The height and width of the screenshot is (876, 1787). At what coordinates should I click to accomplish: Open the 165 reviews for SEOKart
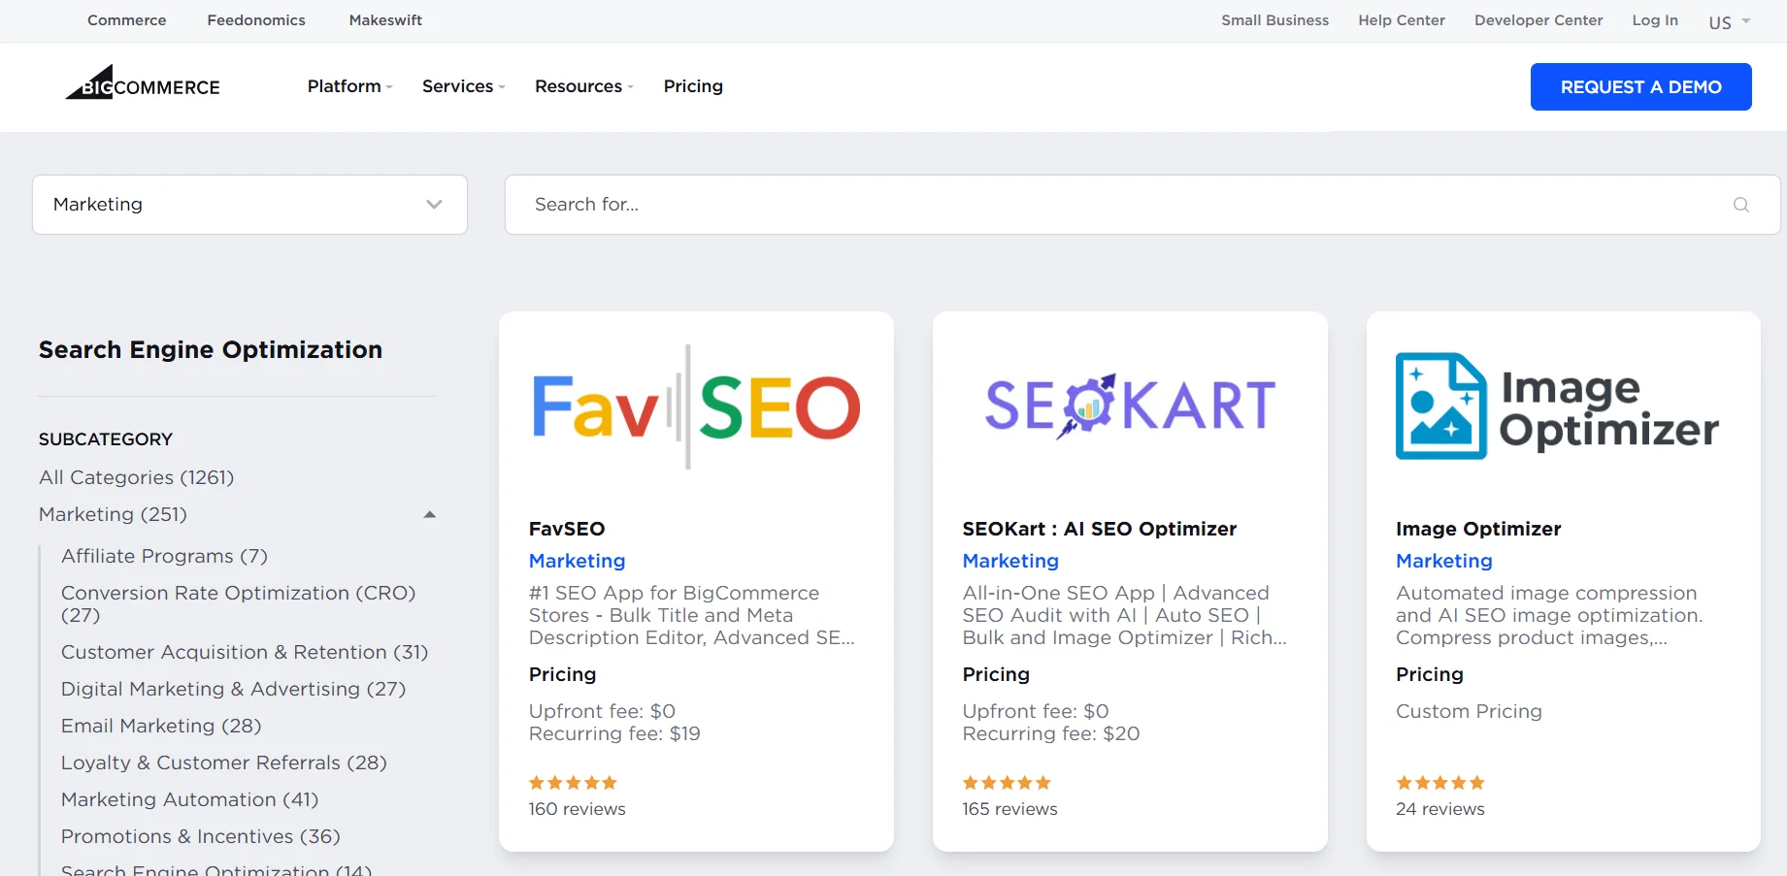pyautogui.click(x=1009, y=809)
